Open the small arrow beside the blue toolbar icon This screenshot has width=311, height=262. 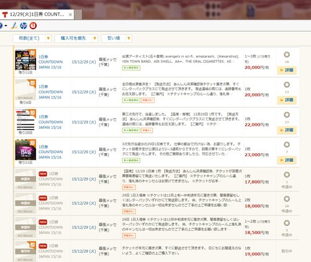click(x=6, y=26)
